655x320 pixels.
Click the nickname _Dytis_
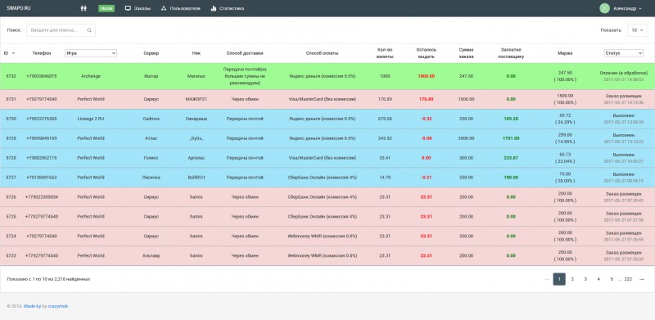click(x=196, y=138)
